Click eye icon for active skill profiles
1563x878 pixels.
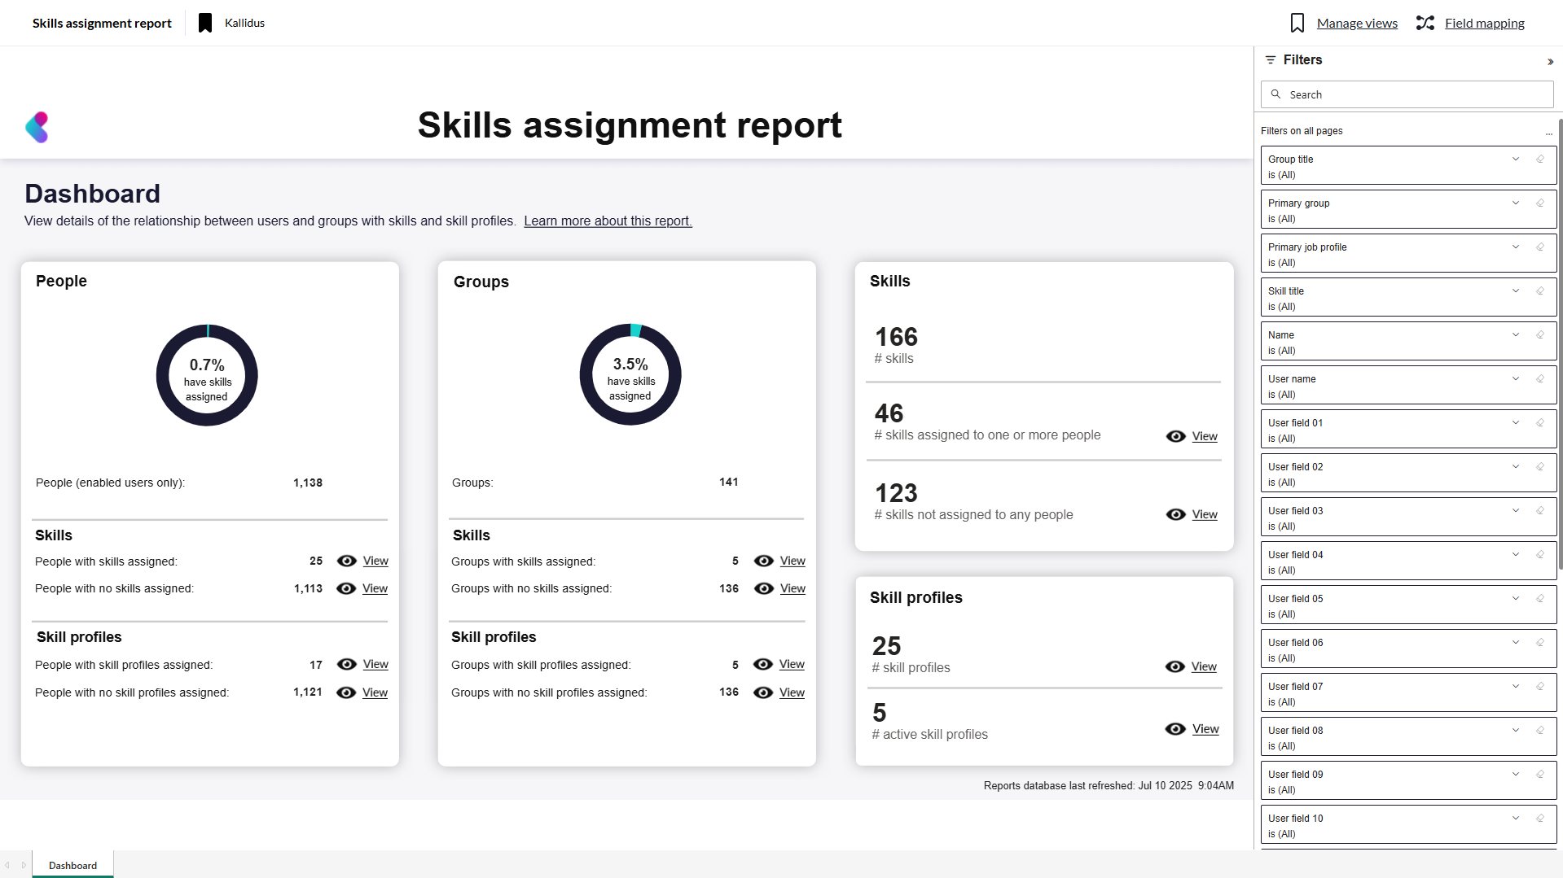click(1175, 729)
